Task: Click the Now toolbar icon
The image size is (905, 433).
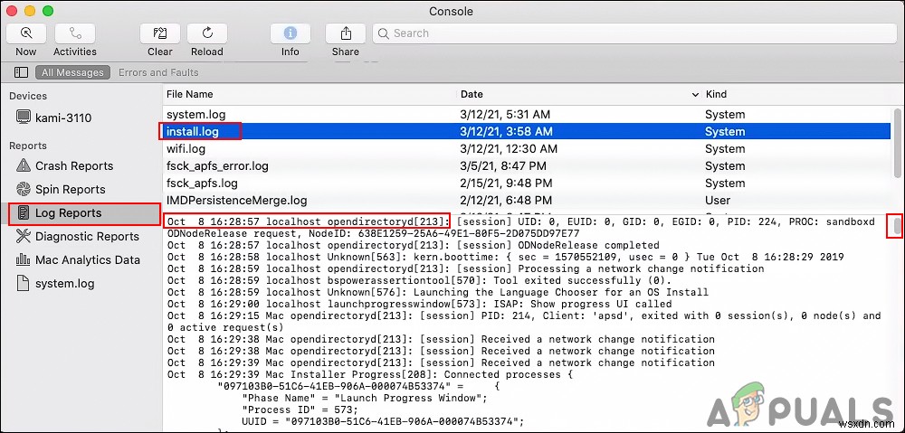Action: (26, 33)
